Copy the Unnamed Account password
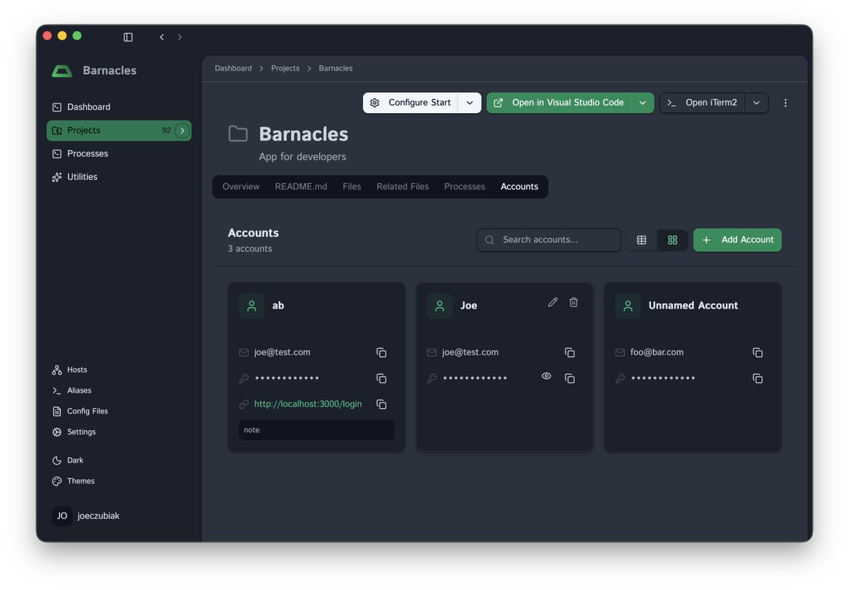Screen dimensions: 849x590 pyautogui.click(x=758, y=378)
